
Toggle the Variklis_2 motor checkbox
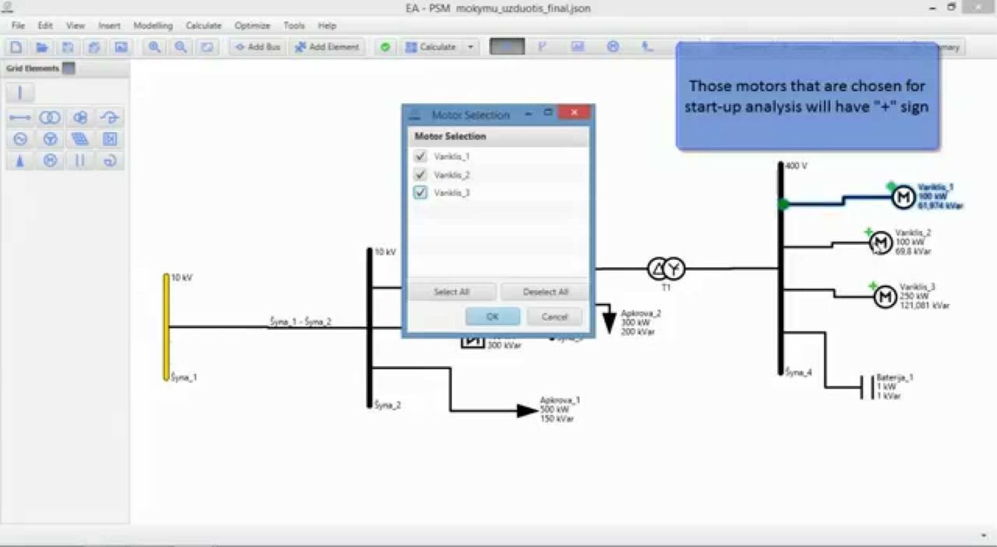(x=420, y=175)
